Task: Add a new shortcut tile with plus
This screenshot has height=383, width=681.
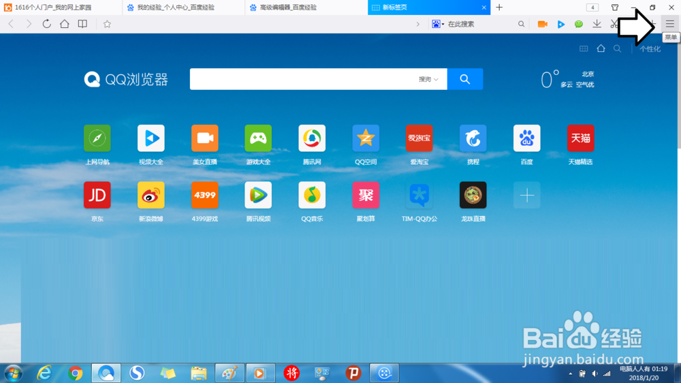Action: [527, 195]
